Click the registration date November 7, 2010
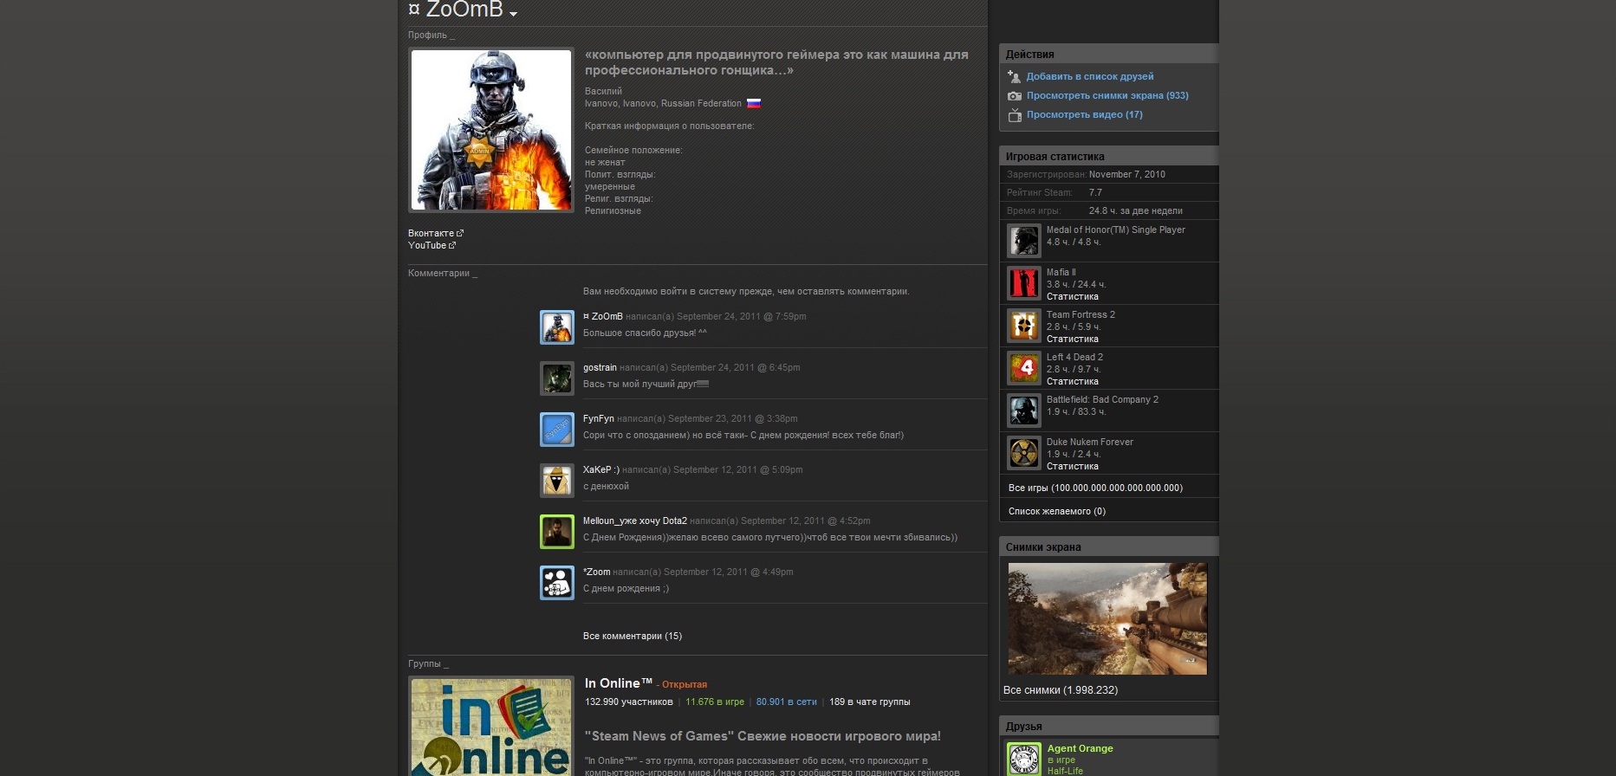1616x776 pixels. click(1127, 174)
